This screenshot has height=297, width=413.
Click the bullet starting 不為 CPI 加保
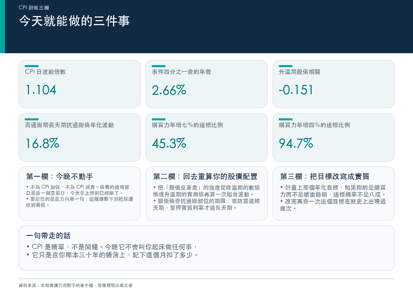pyautogui.click(x=78, y=190)
